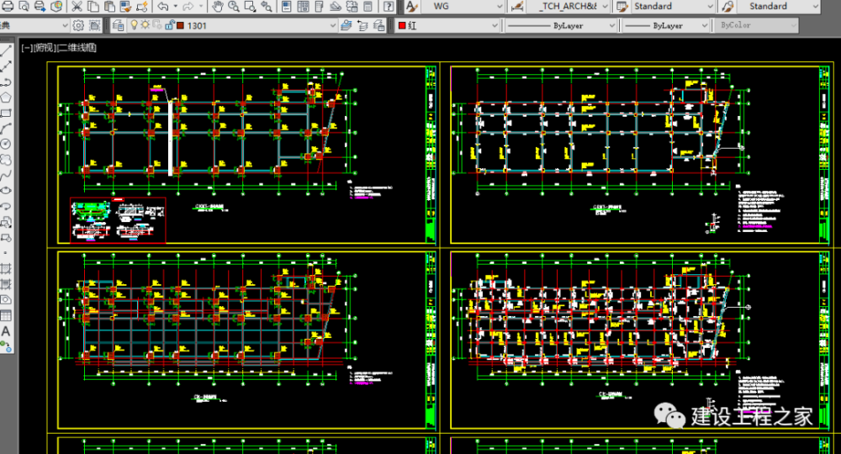Select the Spline tool

6,175
